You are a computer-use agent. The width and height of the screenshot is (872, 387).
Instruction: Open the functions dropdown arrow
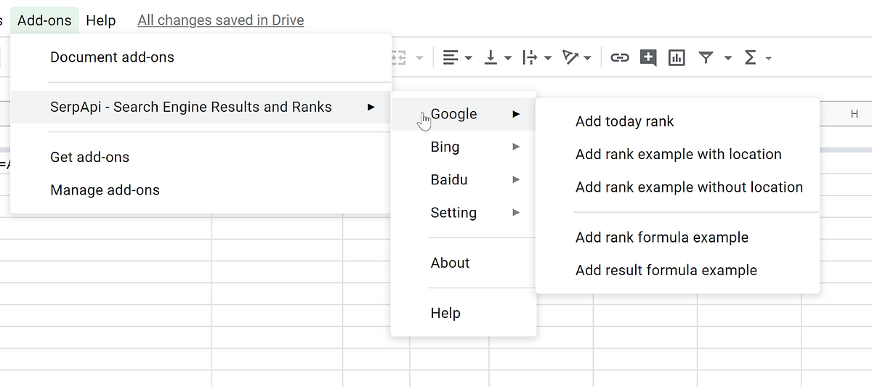click(768, 58)
